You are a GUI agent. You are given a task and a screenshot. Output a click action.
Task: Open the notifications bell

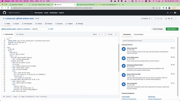click(x=168, y=13)
